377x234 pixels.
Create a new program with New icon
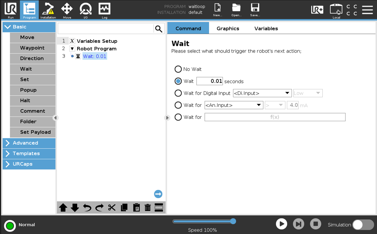pyautogui.click(x=217, y=10)
